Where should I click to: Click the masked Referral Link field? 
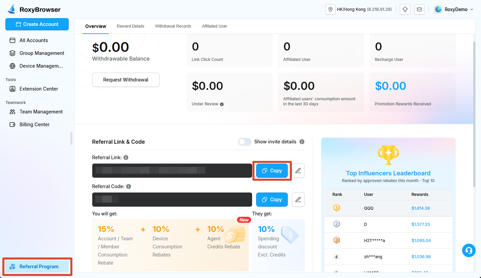pyautogui.click(x=172, y=171)
